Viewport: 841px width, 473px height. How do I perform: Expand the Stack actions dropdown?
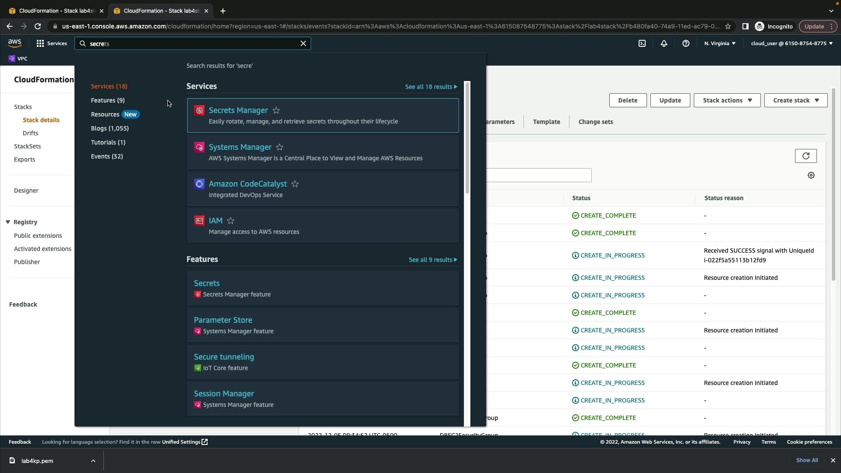coord(727,100)
